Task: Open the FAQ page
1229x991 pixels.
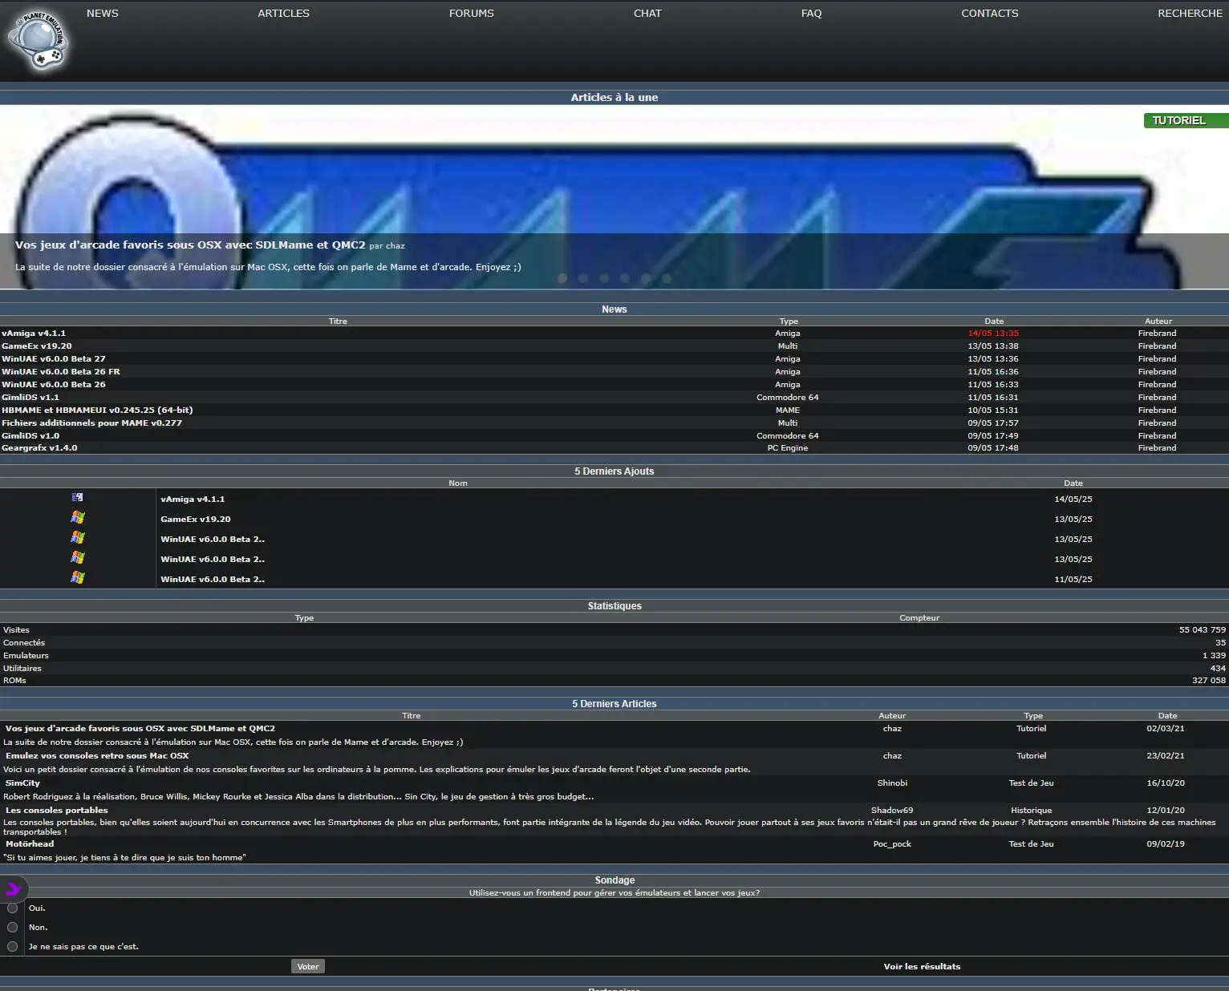Action: [811, 13]
